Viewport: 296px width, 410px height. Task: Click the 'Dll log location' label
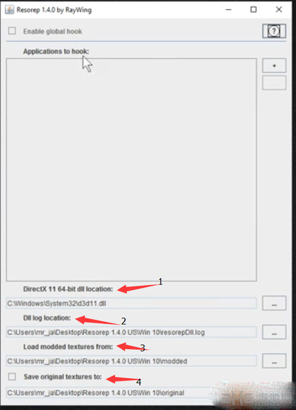[47, 318]
